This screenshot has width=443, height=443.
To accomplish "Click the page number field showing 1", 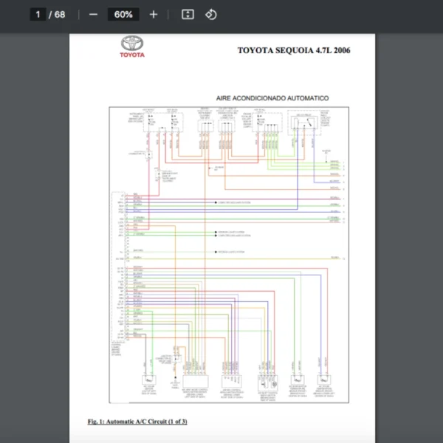I will [x=38, y=15].
